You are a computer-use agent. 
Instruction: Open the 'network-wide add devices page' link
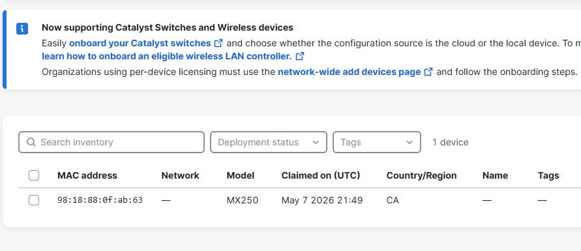(x=349, y=72)
